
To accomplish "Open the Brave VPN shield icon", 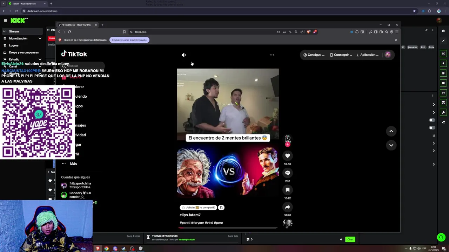I will [x=391, y=32].
